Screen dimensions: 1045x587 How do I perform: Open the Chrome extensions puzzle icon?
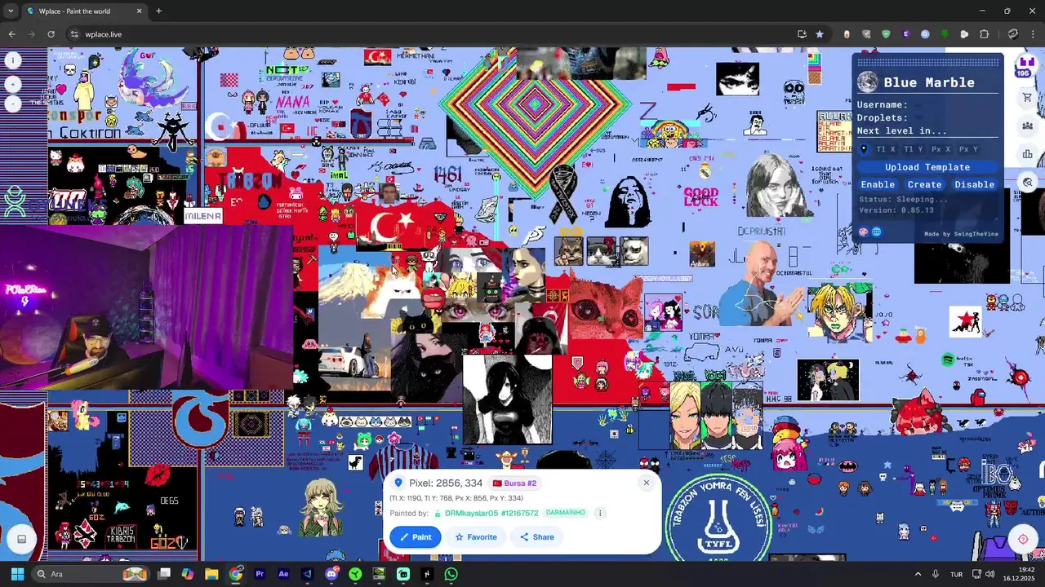coord(984,34)
